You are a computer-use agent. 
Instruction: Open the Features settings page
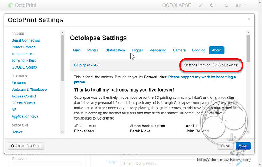19,83
